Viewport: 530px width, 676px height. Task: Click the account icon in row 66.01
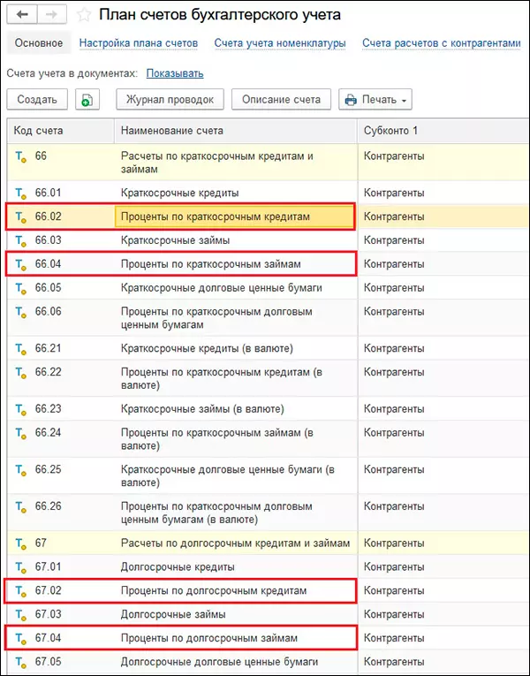point(22,193)
